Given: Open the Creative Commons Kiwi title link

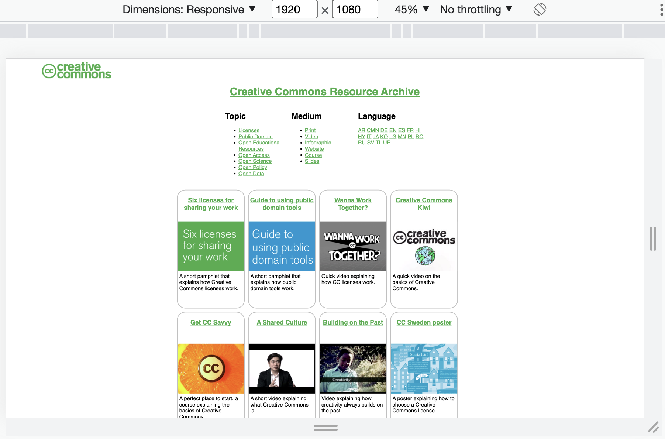Looking at the screenshot, I should (x=424, y=204).
